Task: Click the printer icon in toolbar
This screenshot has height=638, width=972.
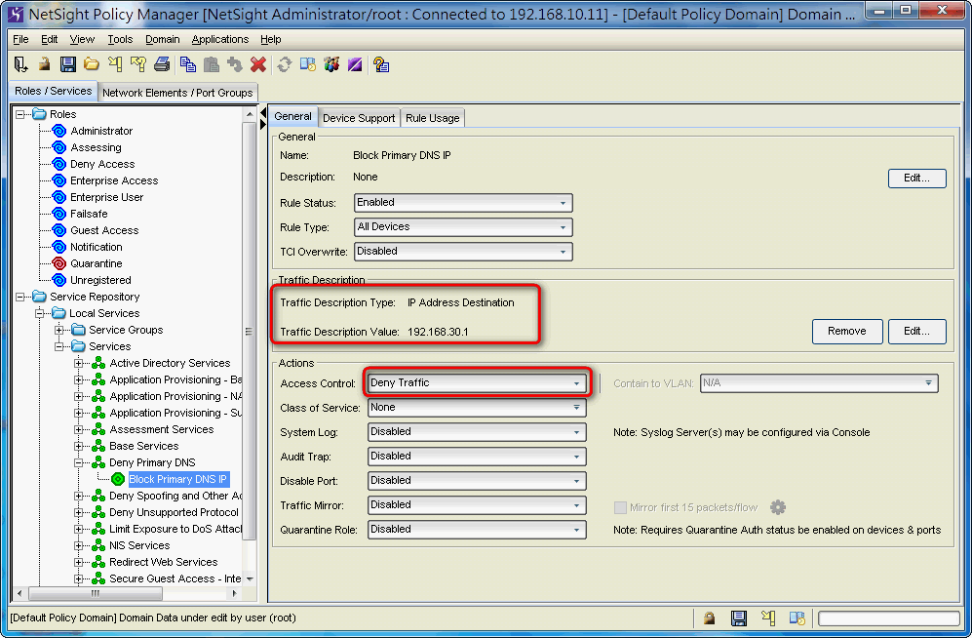Action: pyautogui.click(x=163, y=64)
